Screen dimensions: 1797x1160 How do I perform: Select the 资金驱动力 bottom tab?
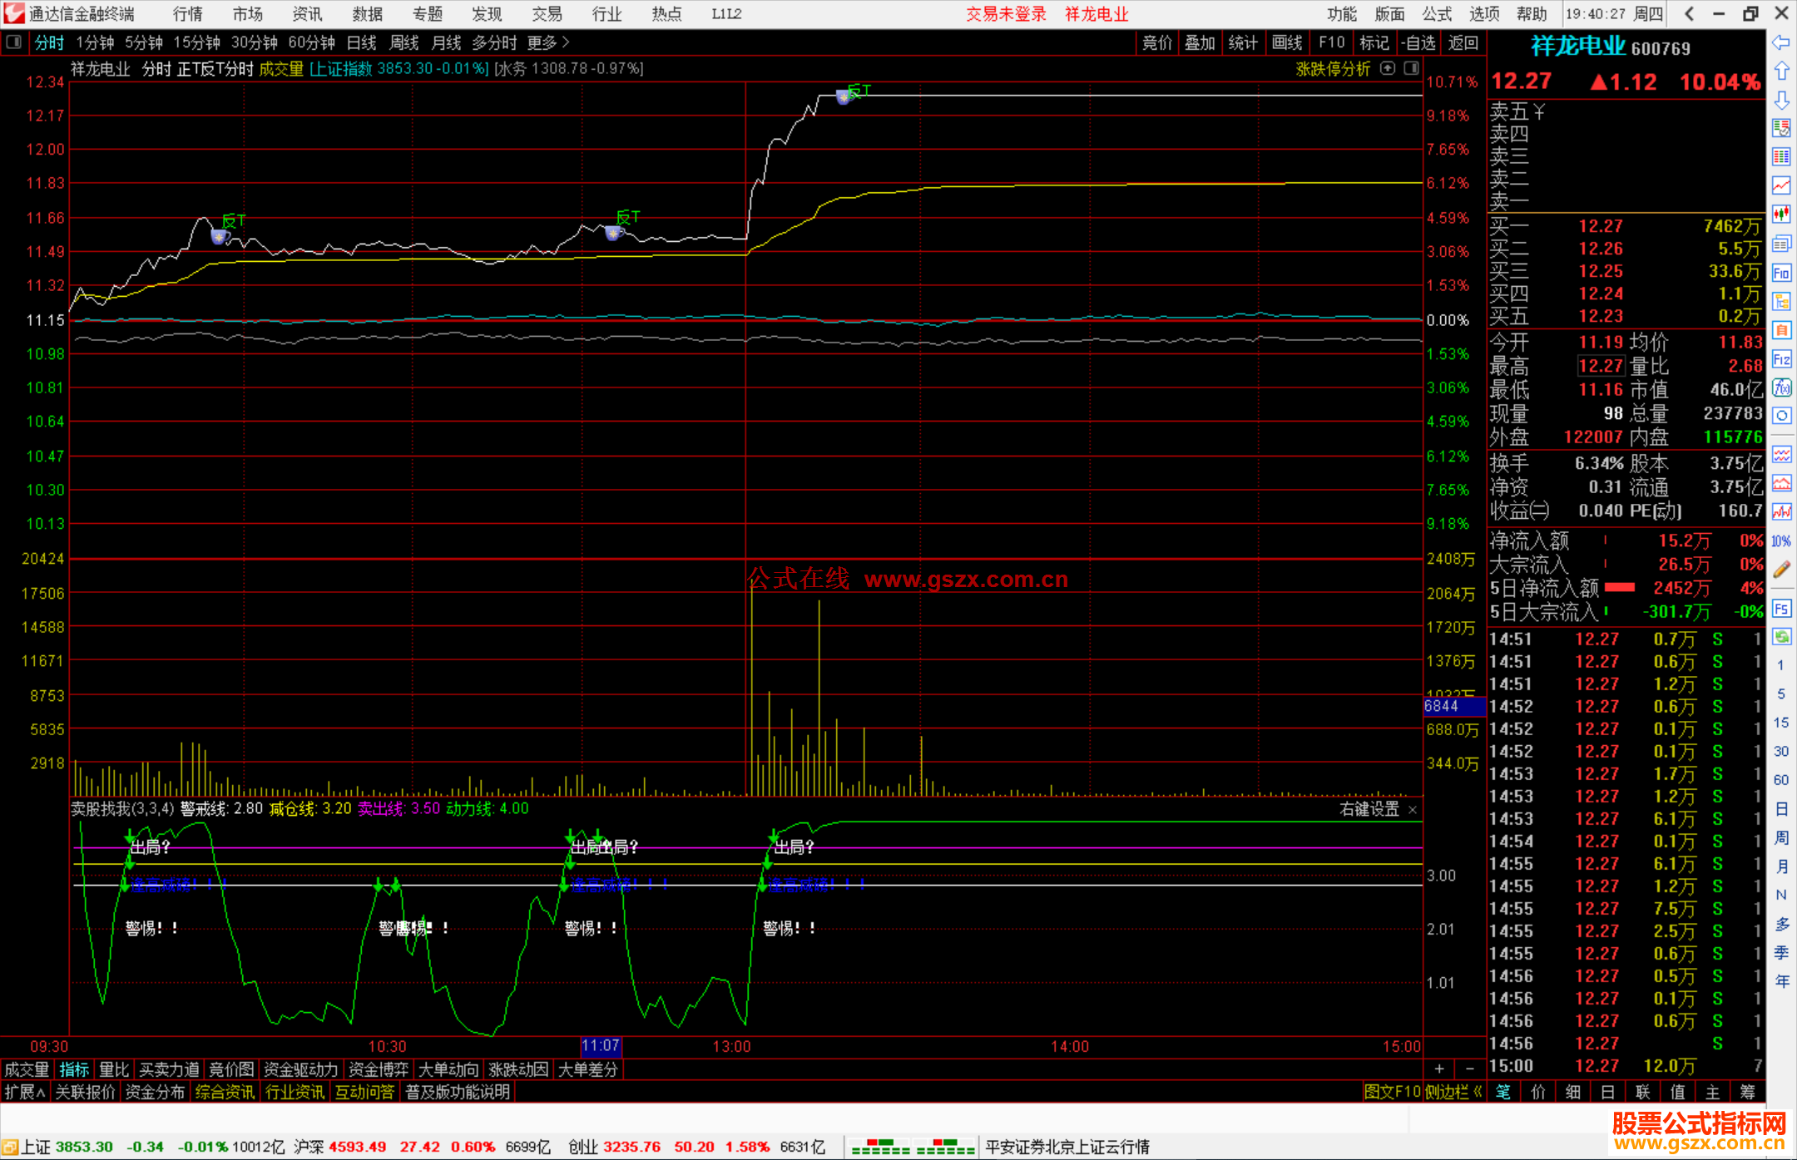point(301,1069)
